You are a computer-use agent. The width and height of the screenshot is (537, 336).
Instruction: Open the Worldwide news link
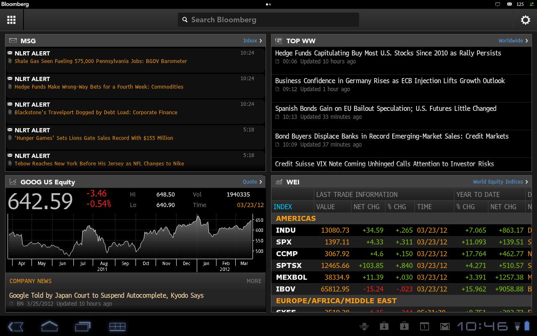(511, 41)
